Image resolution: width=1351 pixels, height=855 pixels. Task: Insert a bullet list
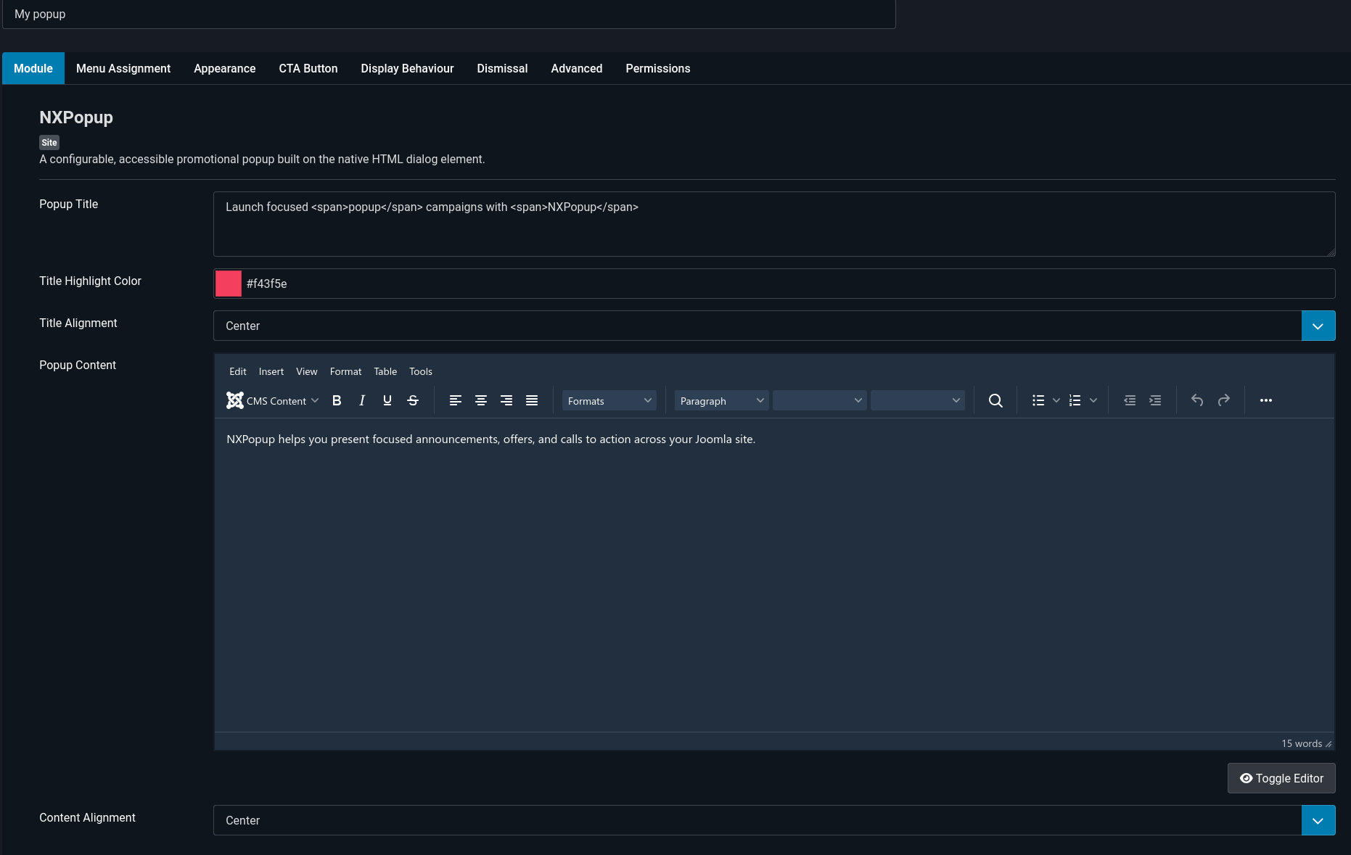(1038, 400)
